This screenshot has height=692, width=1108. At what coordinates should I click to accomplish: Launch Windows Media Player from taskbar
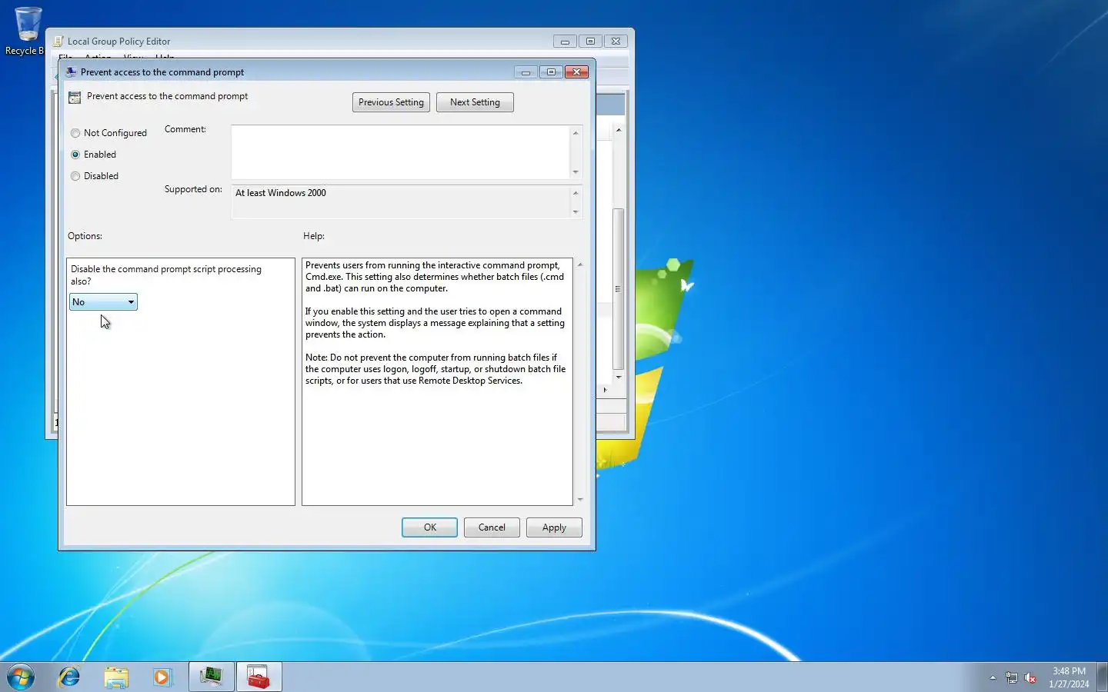click(162, 677)
